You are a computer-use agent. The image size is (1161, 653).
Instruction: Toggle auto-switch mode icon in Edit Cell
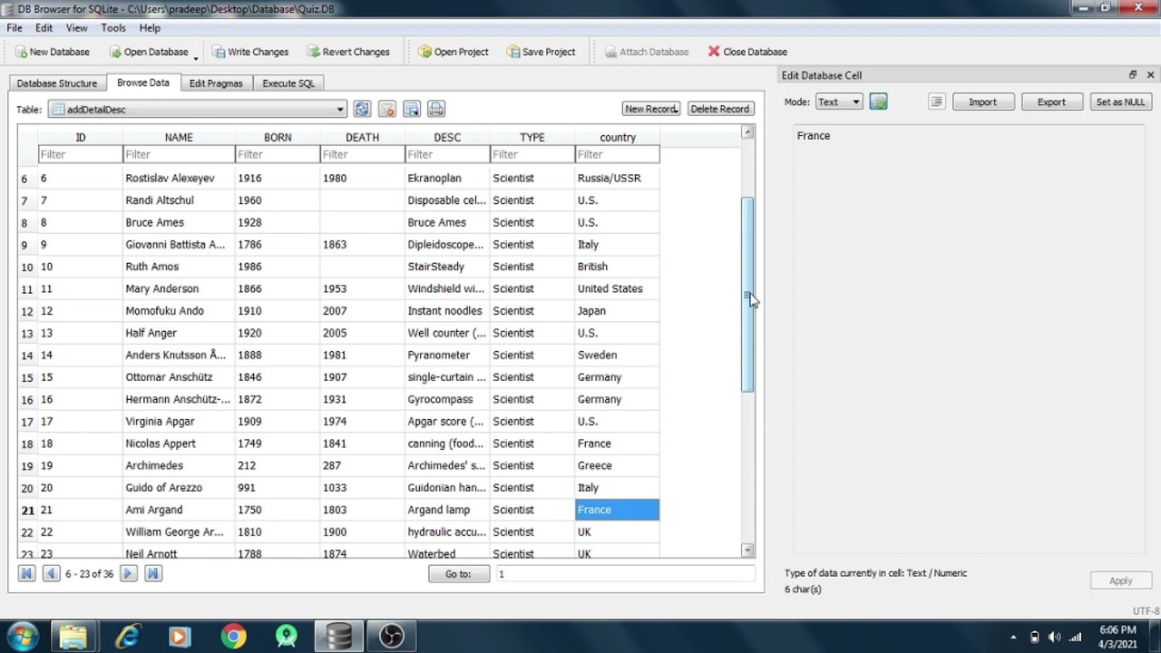click(x=878, y=102)
